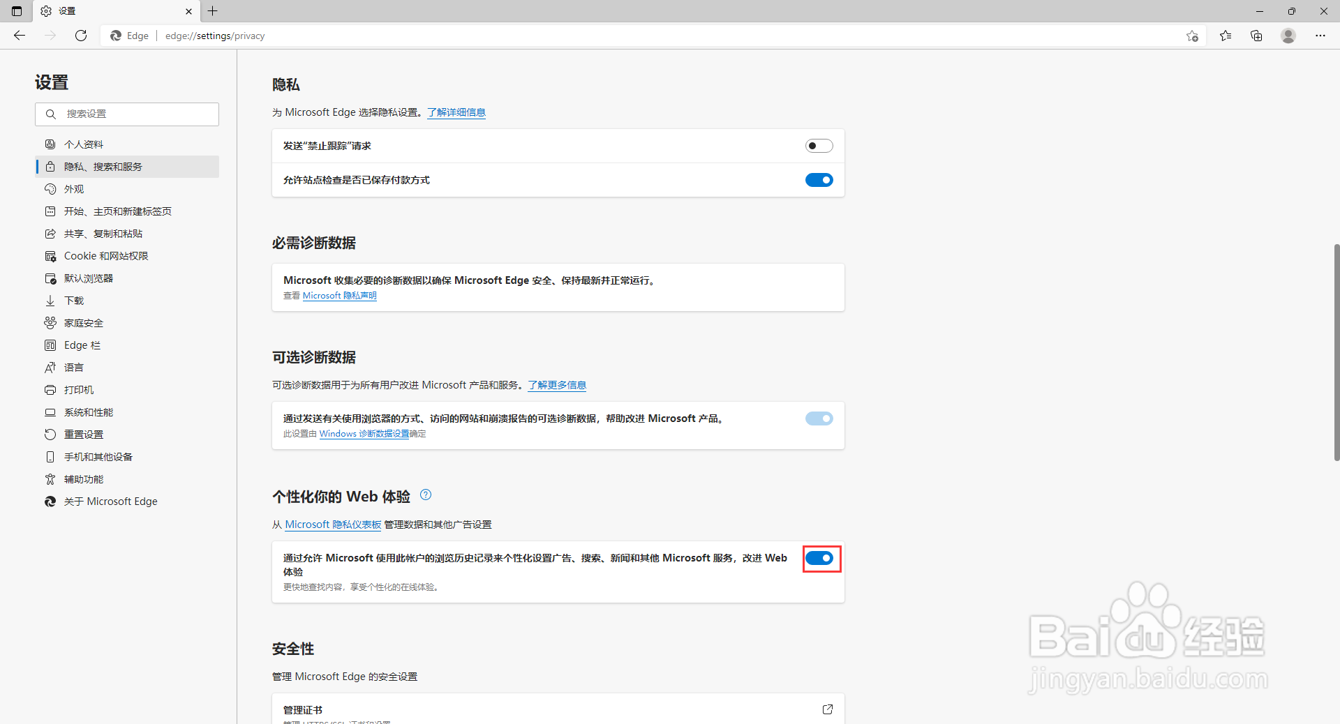Screen dimensions: 1340x724
Task: Click the profile avatar icon
Action: point(1288,36)
